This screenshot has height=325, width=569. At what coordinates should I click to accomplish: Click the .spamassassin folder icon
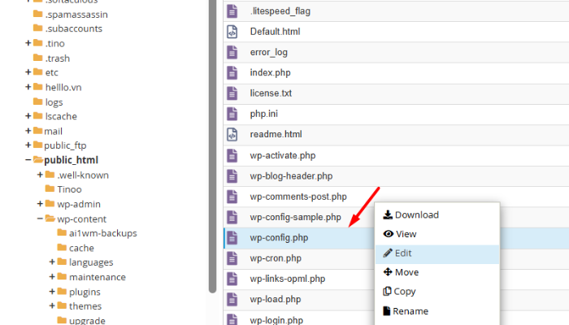(x=37, y=14)
